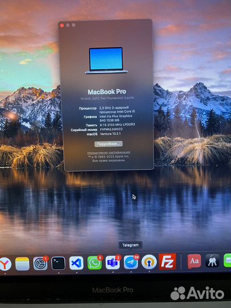
Task: Open Microsoft Teams in the dock
Action: point(112,262)
